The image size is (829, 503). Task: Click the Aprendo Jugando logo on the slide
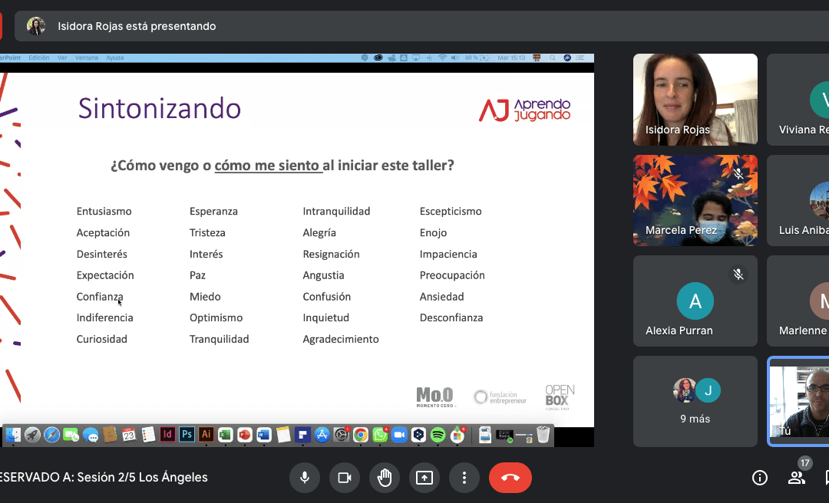point(524,110)
